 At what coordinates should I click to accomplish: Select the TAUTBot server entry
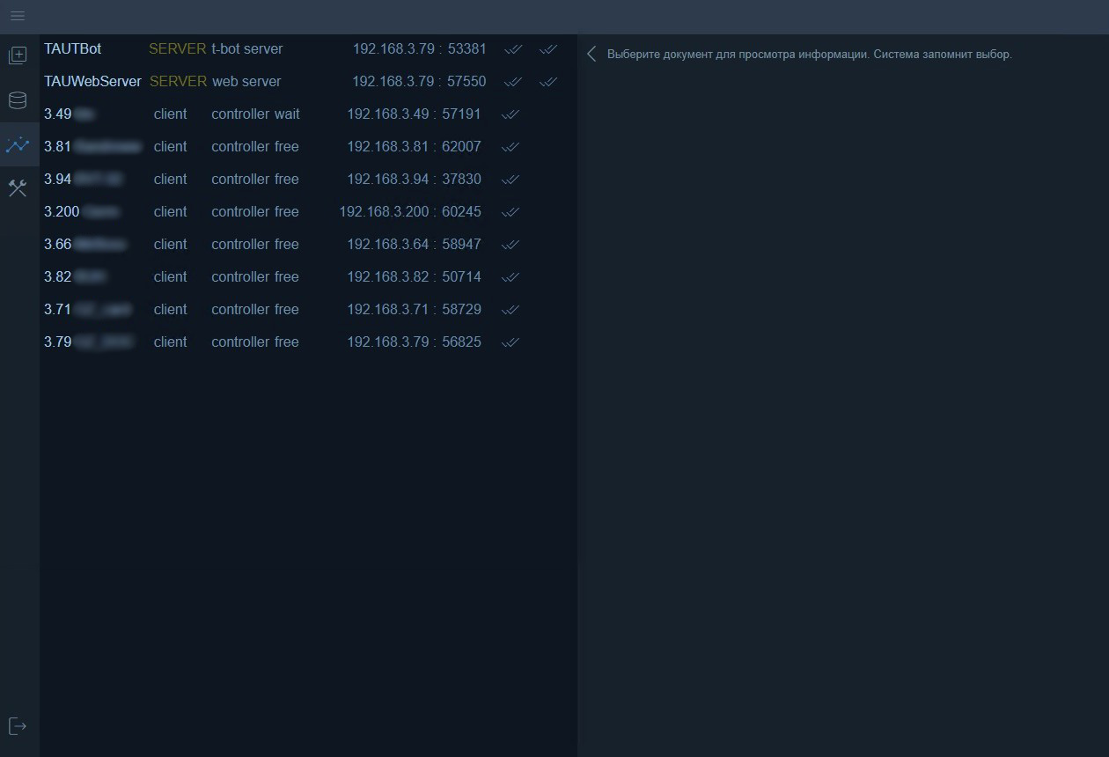[x=73, y=49]
